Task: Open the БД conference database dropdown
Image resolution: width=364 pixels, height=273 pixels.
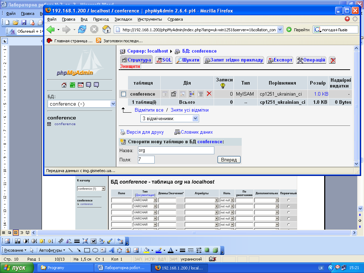Action: click(81, 104)
